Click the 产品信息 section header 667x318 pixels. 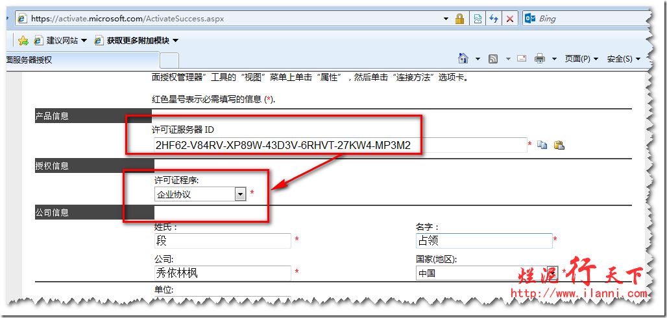click(x=93, y=116)
